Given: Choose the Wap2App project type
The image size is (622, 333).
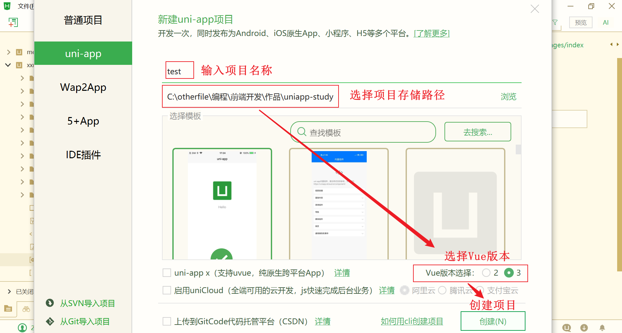Looking at the screenshot, I should 83,87.
